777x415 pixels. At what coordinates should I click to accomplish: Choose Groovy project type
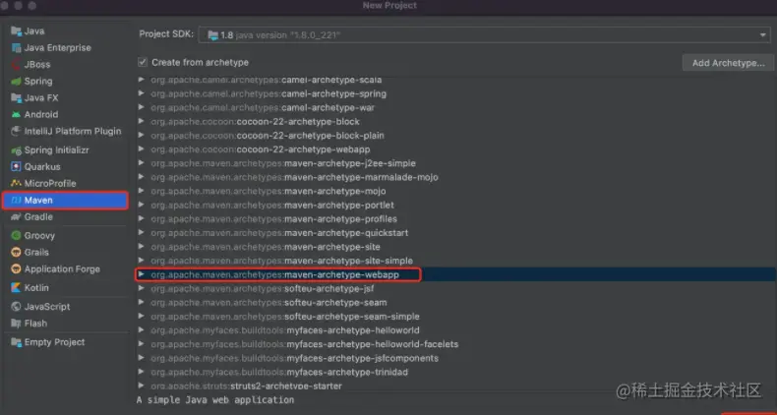coord(65,236)
